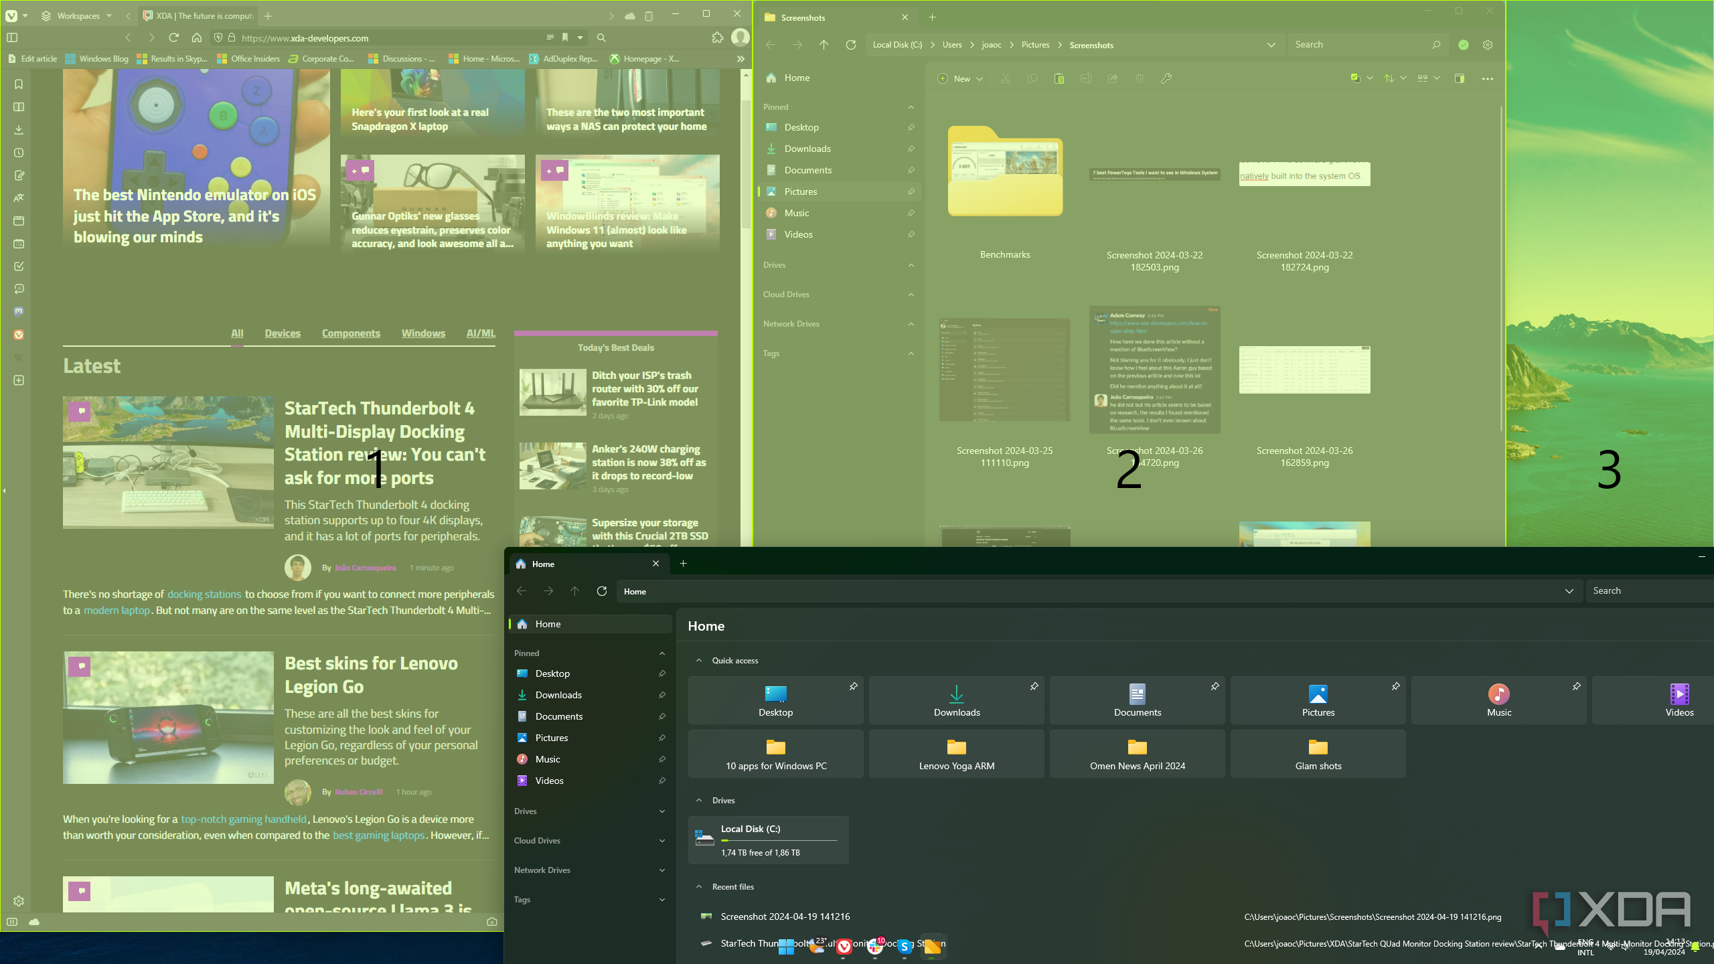Open the layout options dropdown arrow in Screenshots toolbar
The width and height of the screenshot is (1714, 964).
click(x=1437, y=78)
